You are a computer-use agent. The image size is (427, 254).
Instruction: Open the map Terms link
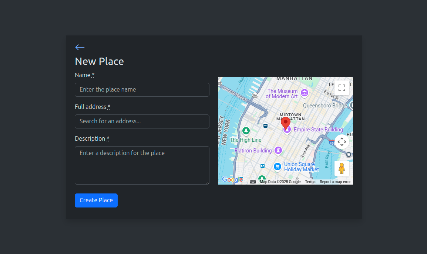click(310, 182)
